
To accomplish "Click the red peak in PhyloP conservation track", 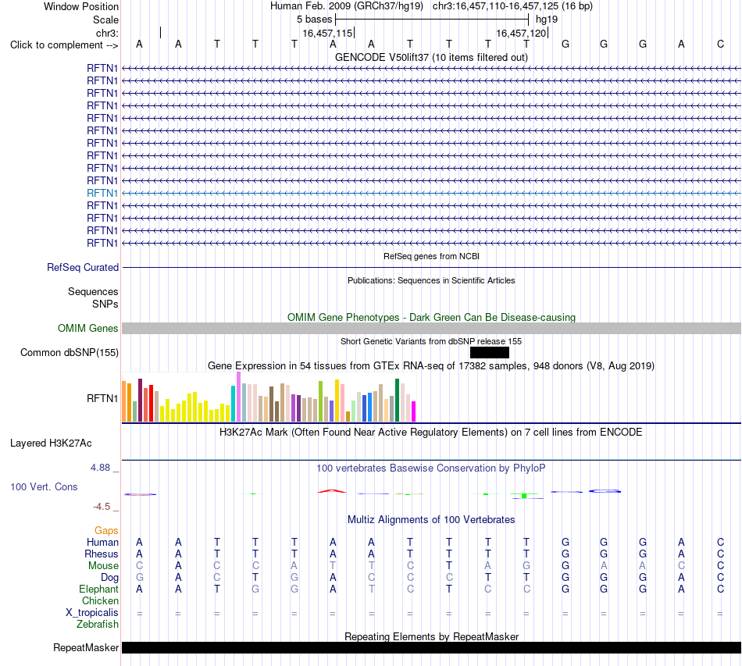I will tap(332, 491).
